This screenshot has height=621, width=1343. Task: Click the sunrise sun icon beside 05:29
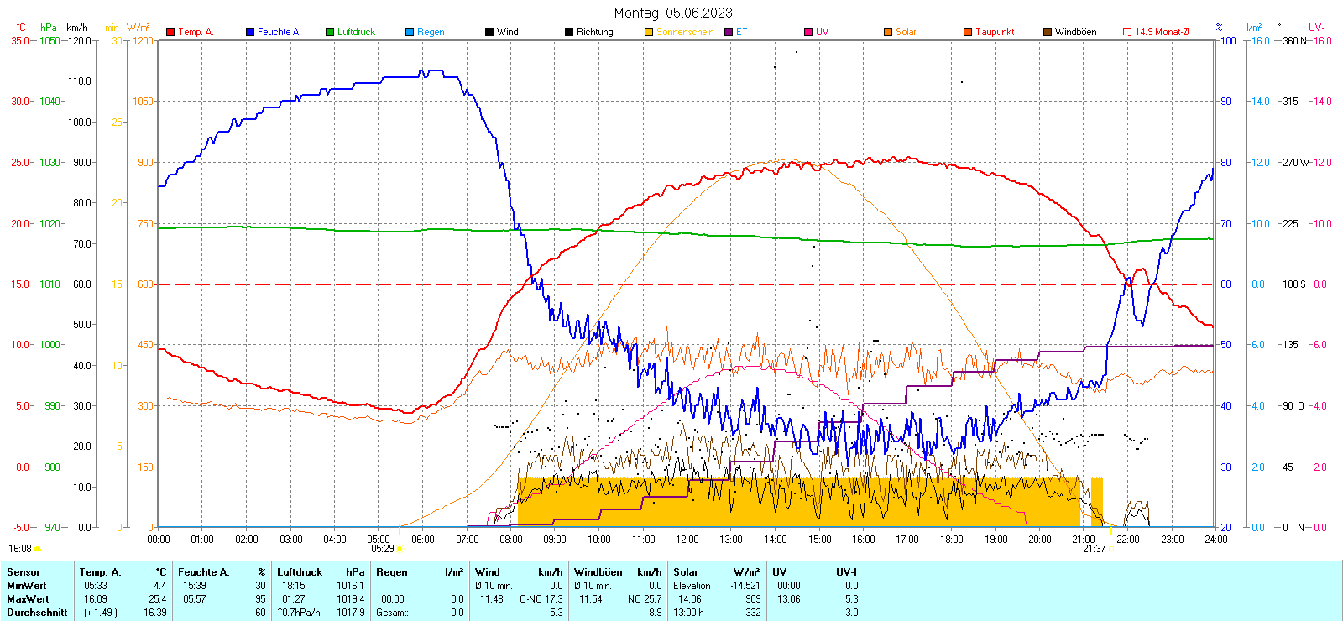(400, 549)
